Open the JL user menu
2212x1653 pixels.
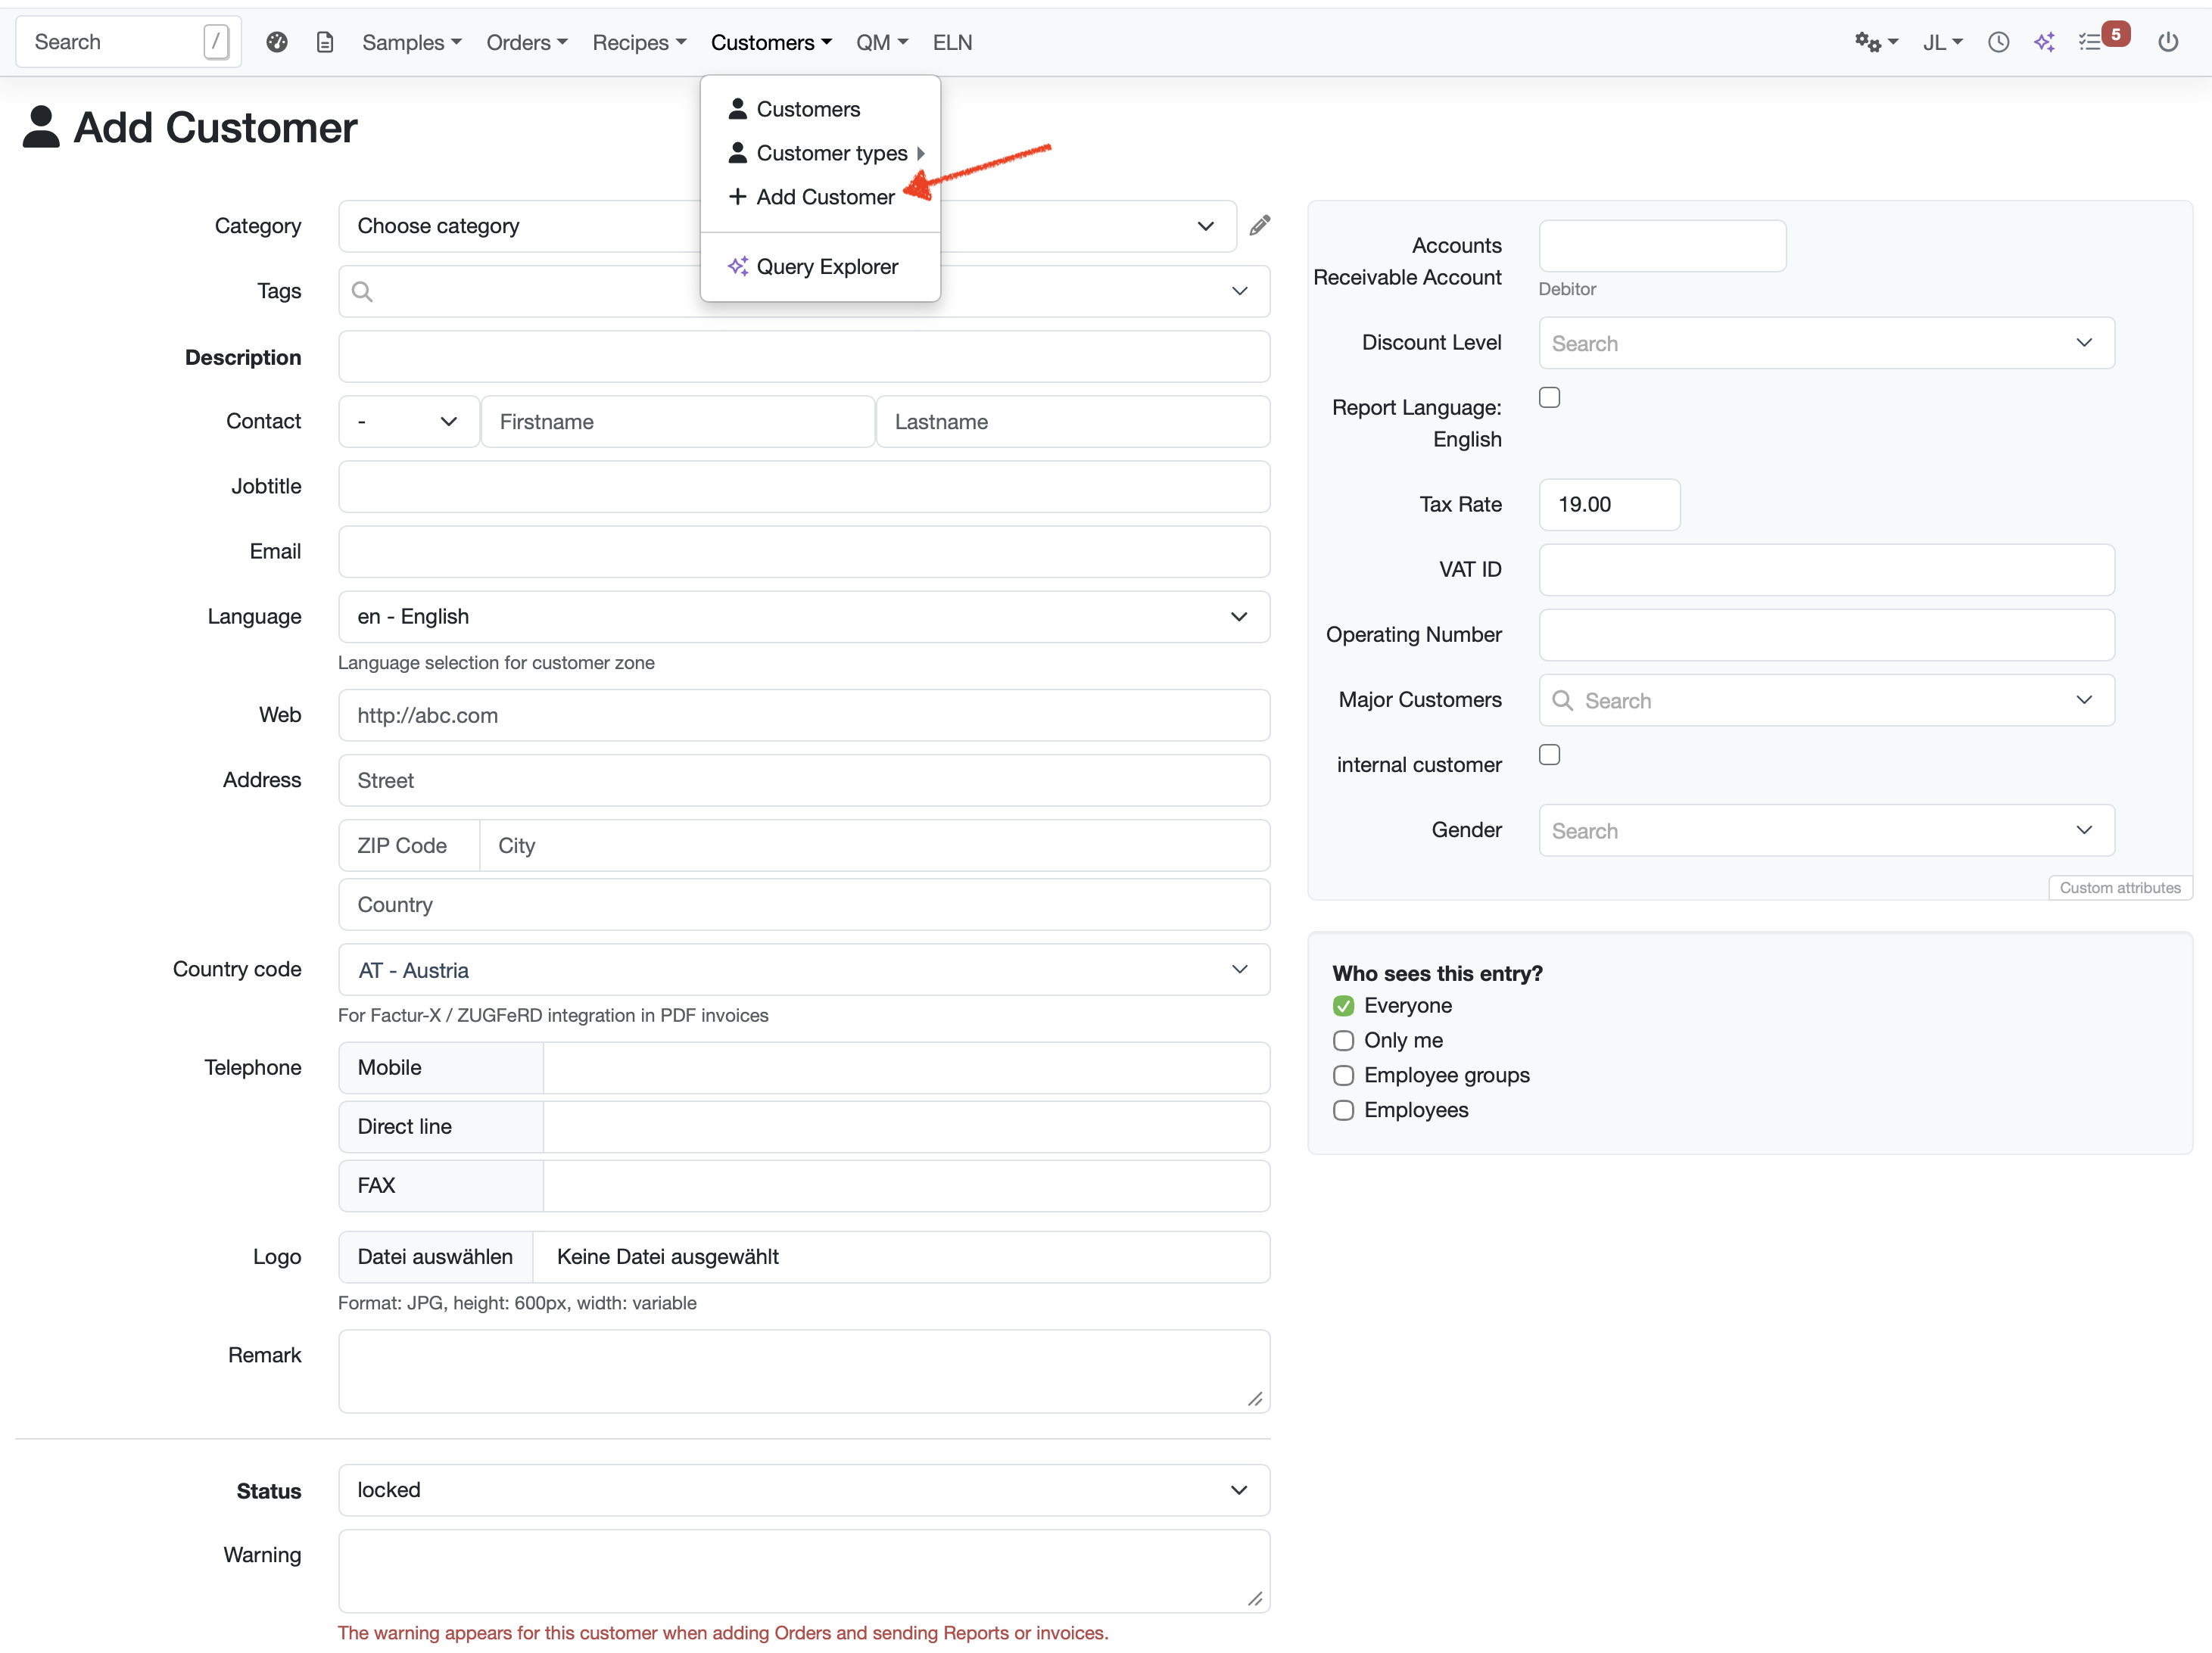1942,42
